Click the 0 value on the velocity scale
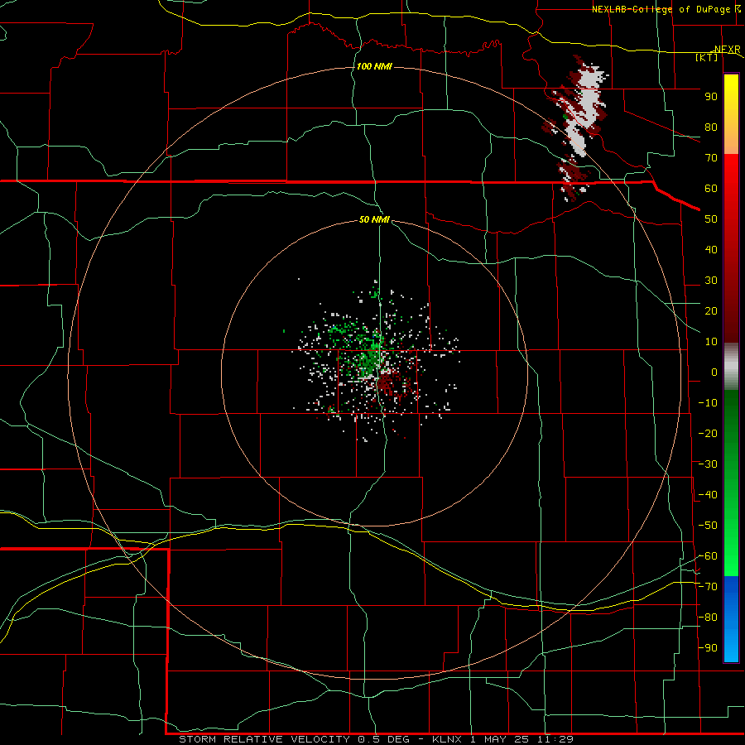The height and width of the screenshot is (745, 745). point(714,372)
